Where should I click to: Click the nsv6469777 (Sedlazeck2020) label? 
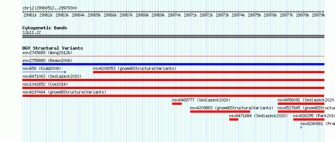[201, 100]
